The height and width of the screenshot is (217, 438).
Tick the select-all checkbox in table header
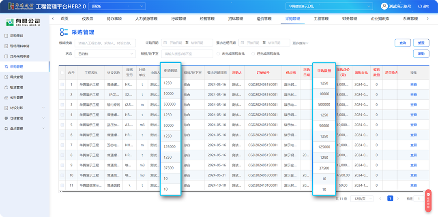point(62,72)
